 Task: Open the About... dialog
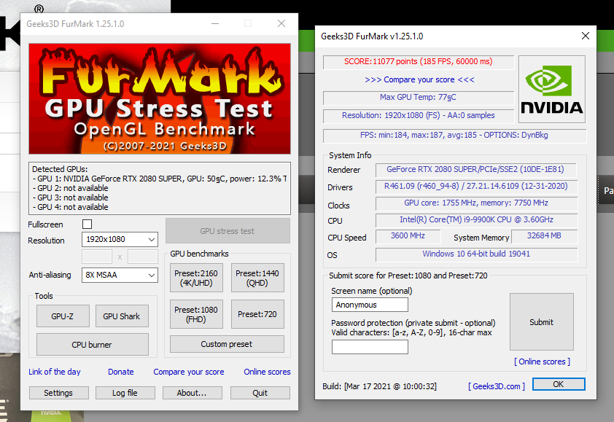point(193,393)
